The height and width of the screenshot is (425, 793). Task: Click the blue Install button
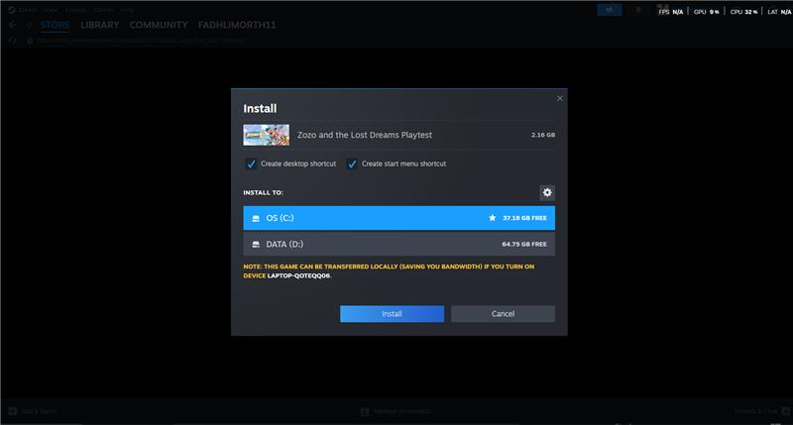392,313
